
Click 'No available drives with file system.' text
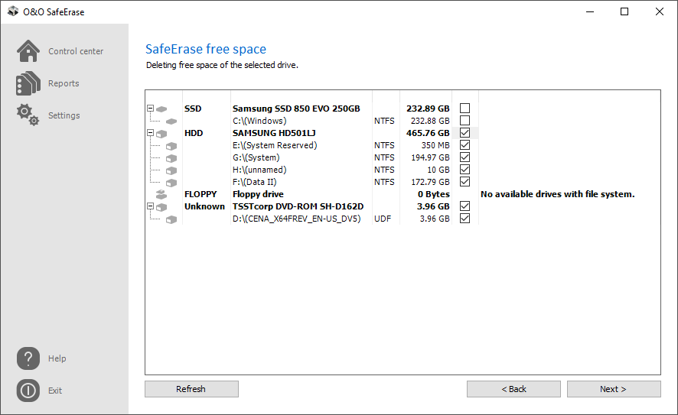coord(557,194)
